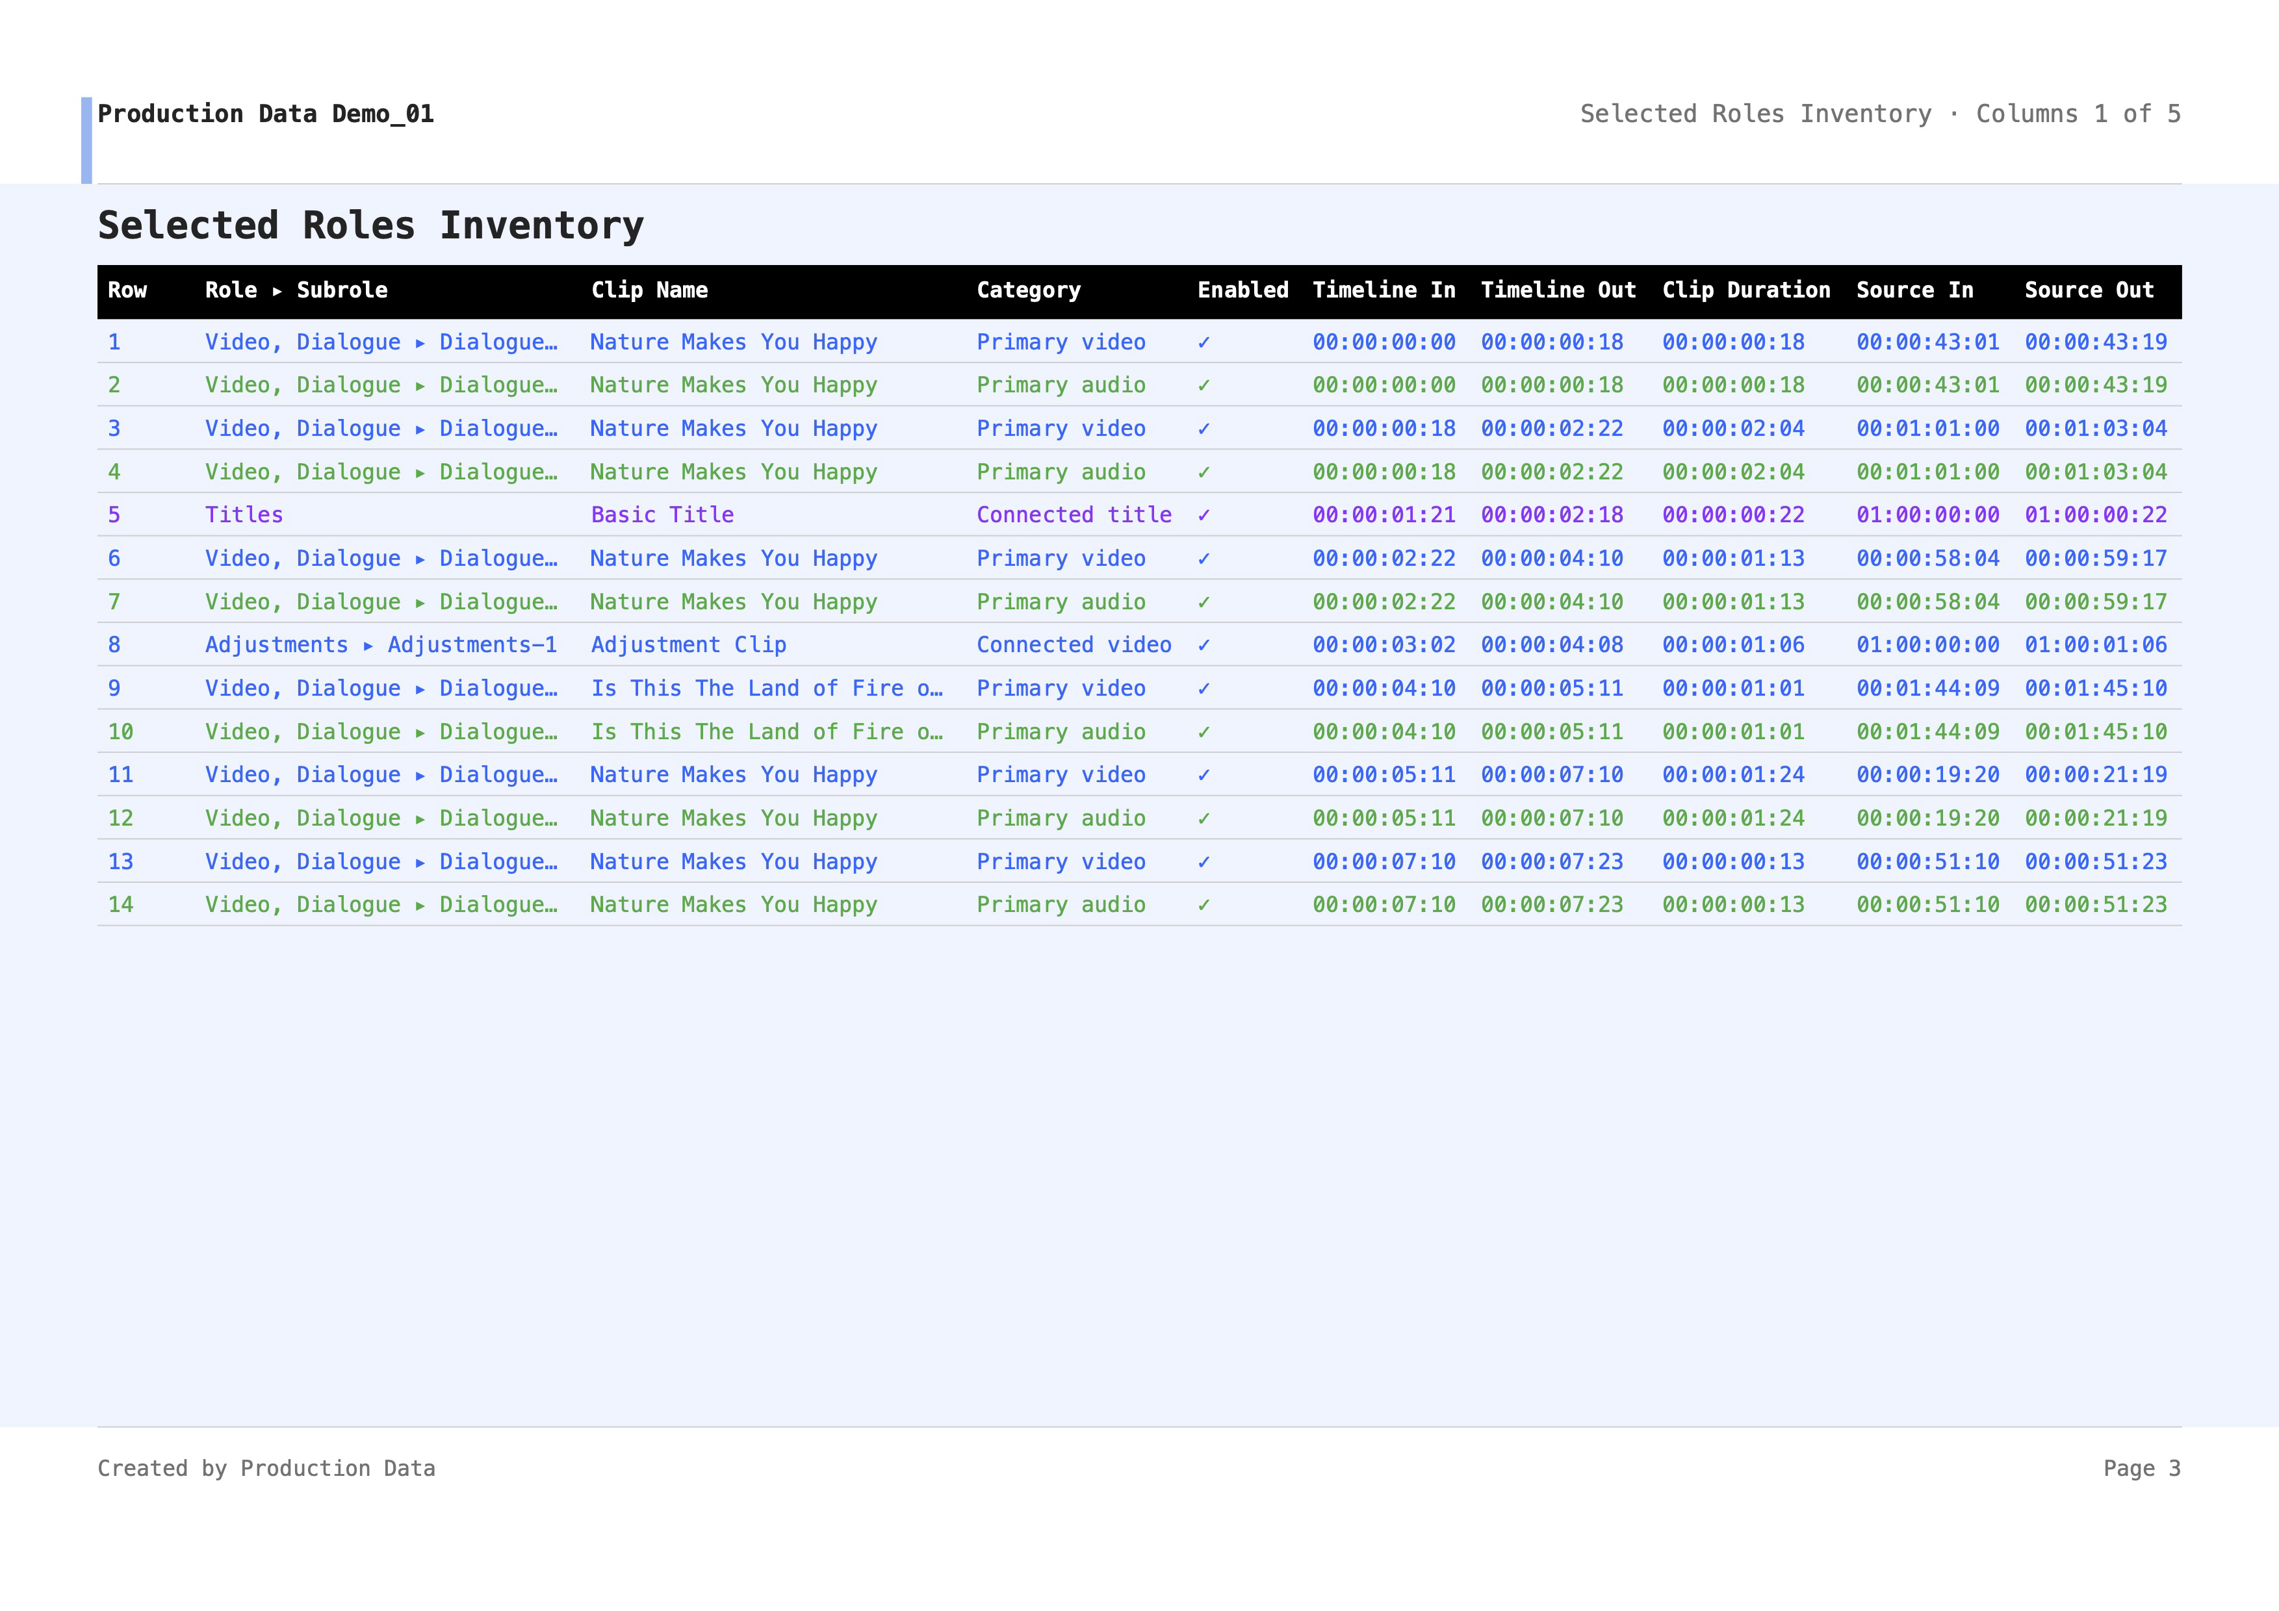Click the Clip Name column header
Image resolution: width=2279 pixels, height=1611 pixels.
click(649, 290)
